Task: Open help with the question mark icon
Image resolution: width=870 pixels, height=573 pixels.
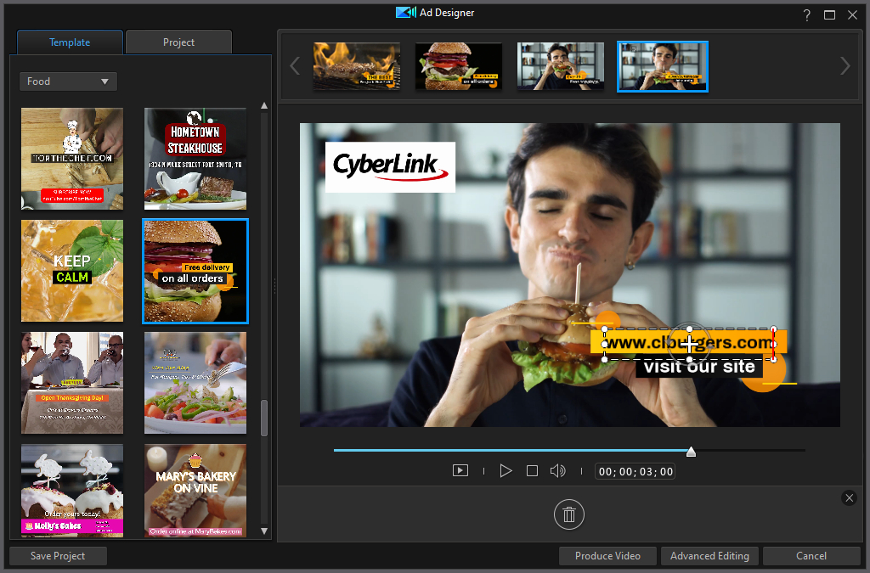Action: 807,15
